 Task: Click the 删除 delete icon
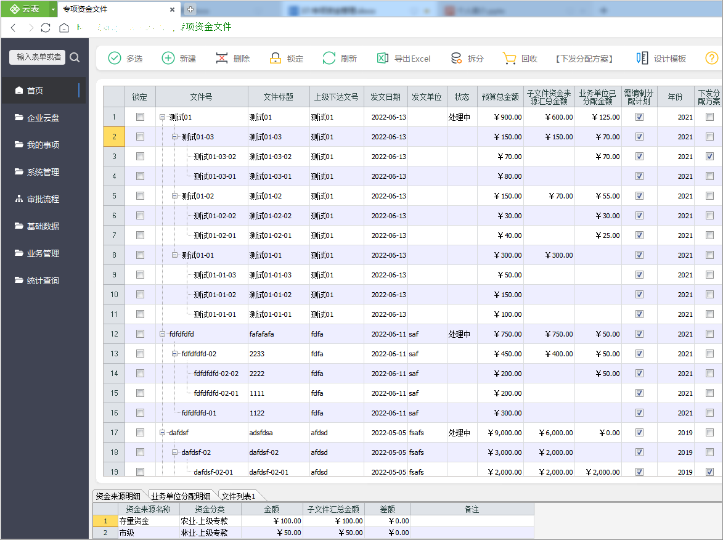tap(222, 58)
